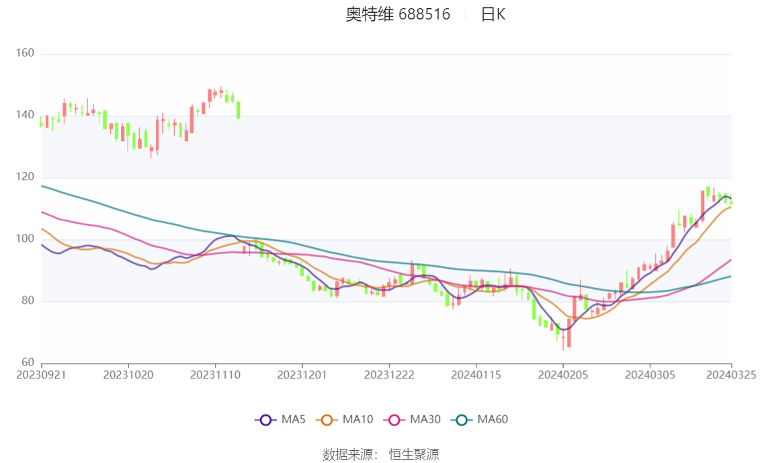Toggle the MA10 legend series

click(x=345, y=419)
